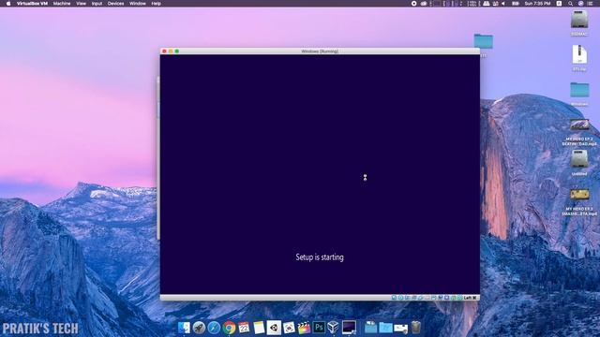
Task: Open the Trash in the dock
Action: tap(416, 328)
